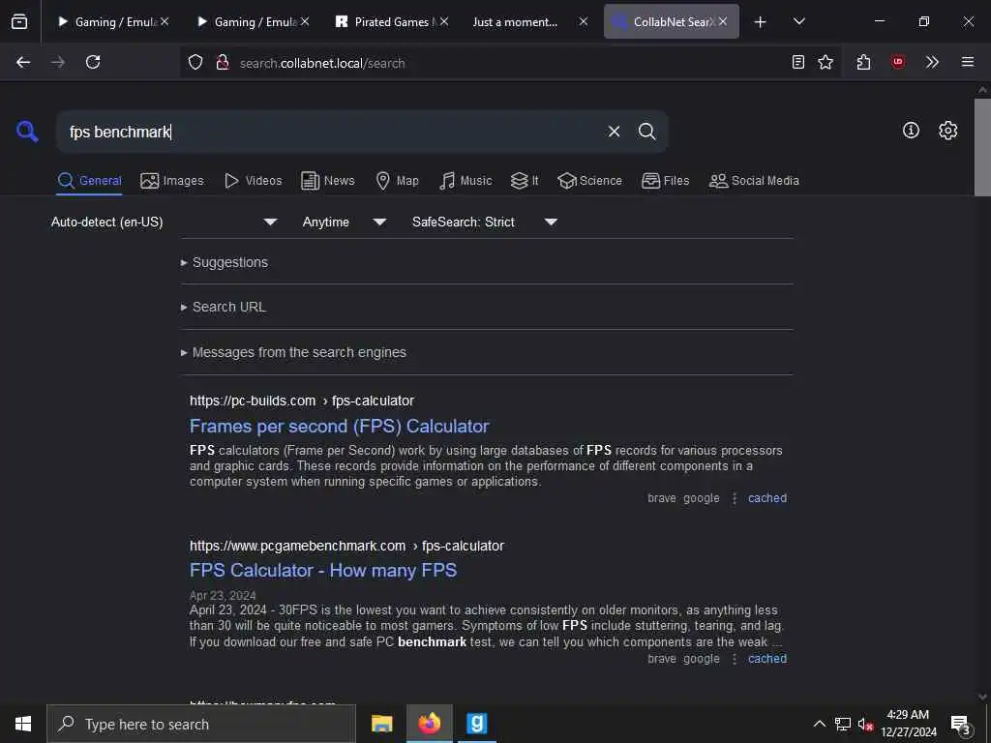The image size is (991, 743).
Task: Open the About info icon
Action: point(911,131)
